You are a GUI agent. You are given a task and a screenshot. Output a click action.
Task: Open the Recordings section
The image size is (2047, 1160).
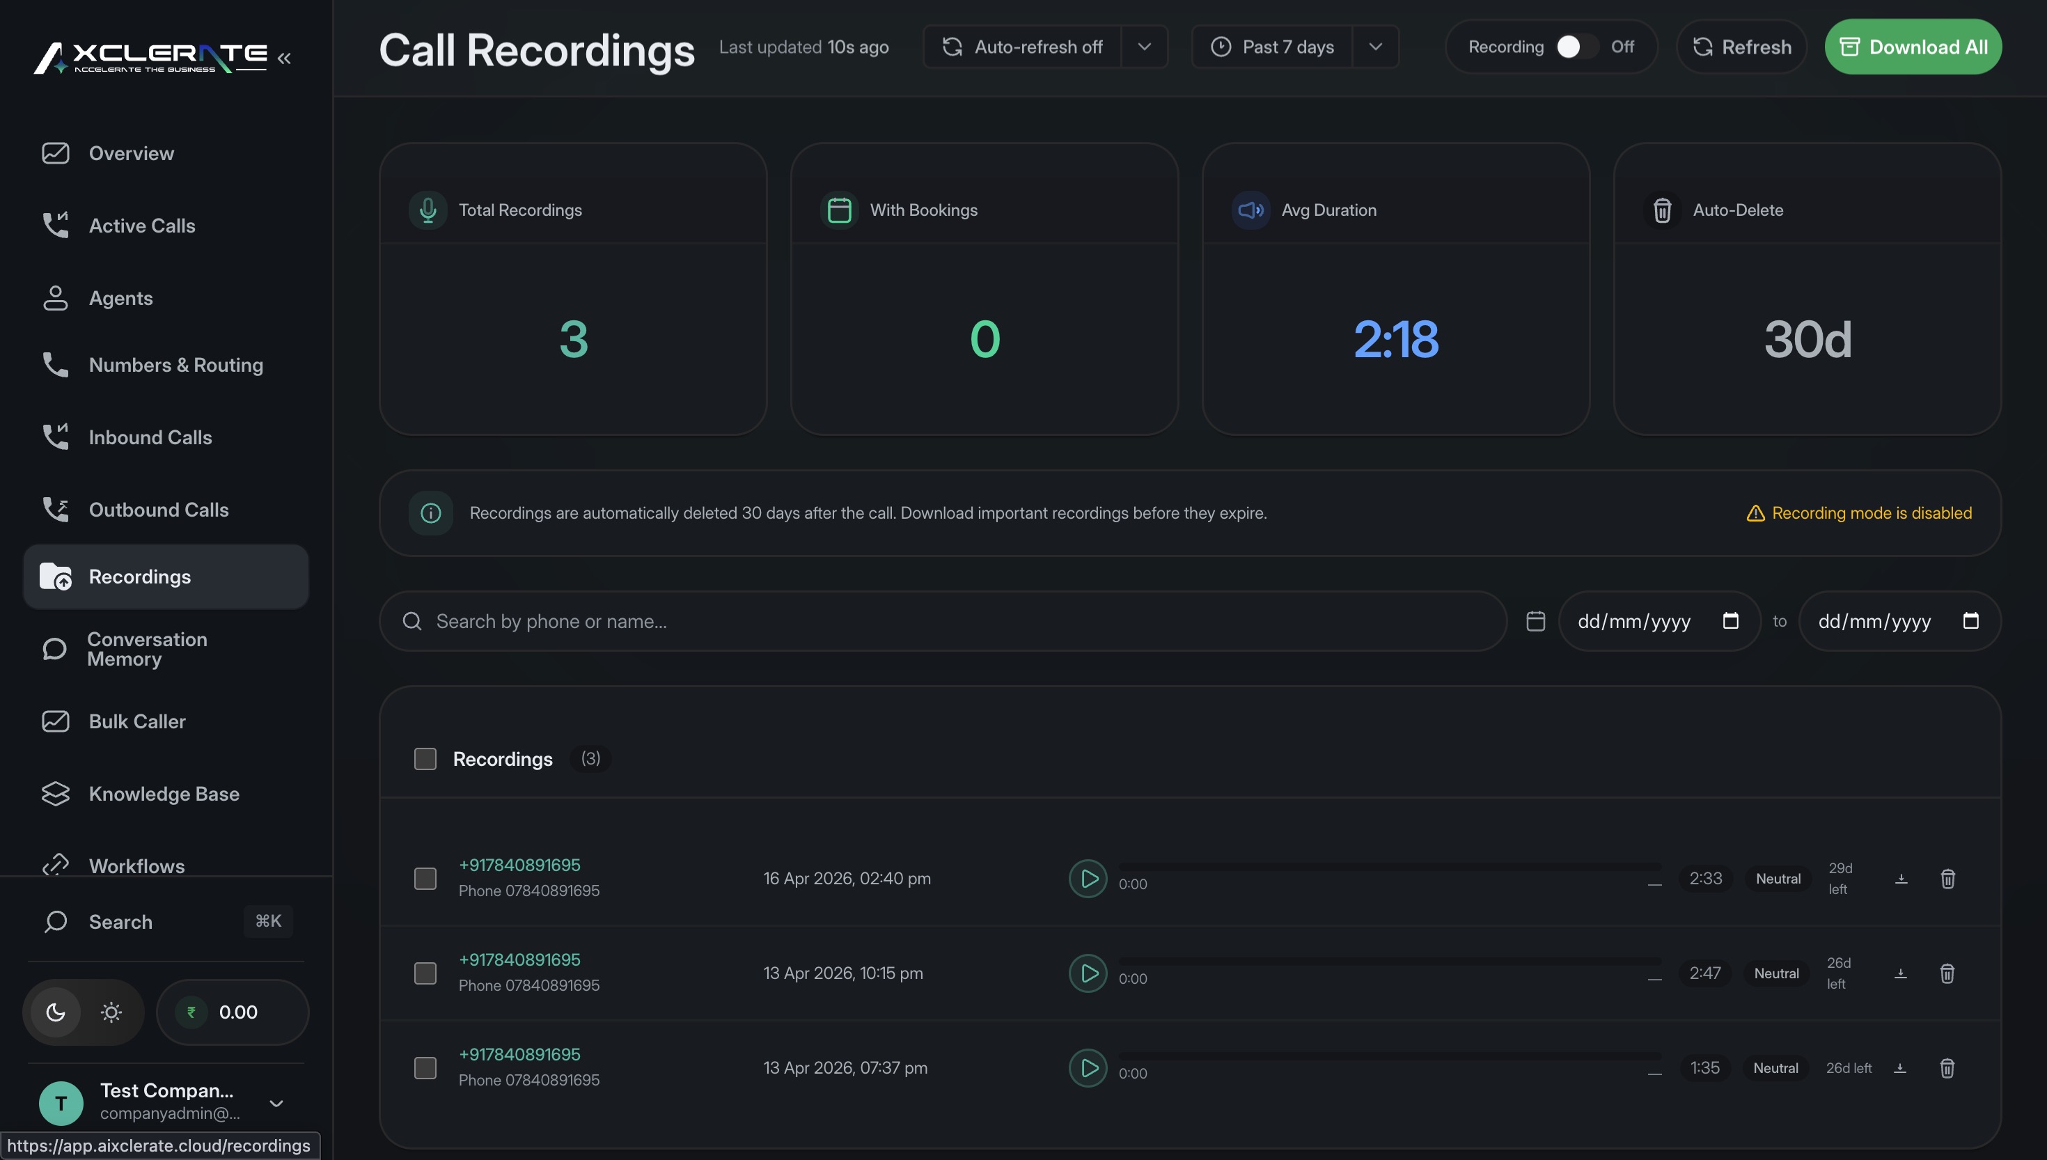[x=139, y=576]
